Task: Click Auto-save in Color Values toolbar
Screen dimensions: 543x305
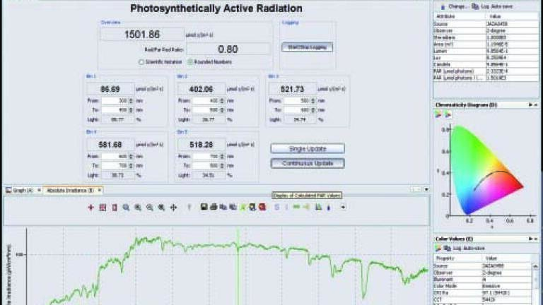Action: click(476, 248)
